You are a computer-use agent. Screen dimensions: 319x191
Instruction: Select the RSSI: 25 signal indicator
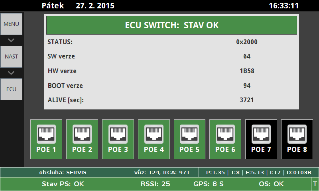[156, 184]
